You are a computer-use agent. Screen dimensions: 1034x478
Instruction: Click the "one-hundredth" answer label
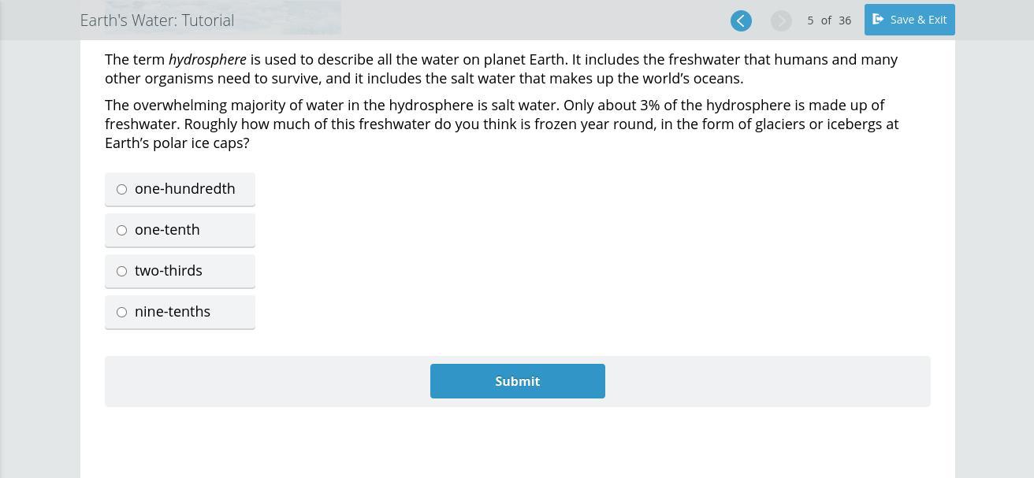click(185, 189)
